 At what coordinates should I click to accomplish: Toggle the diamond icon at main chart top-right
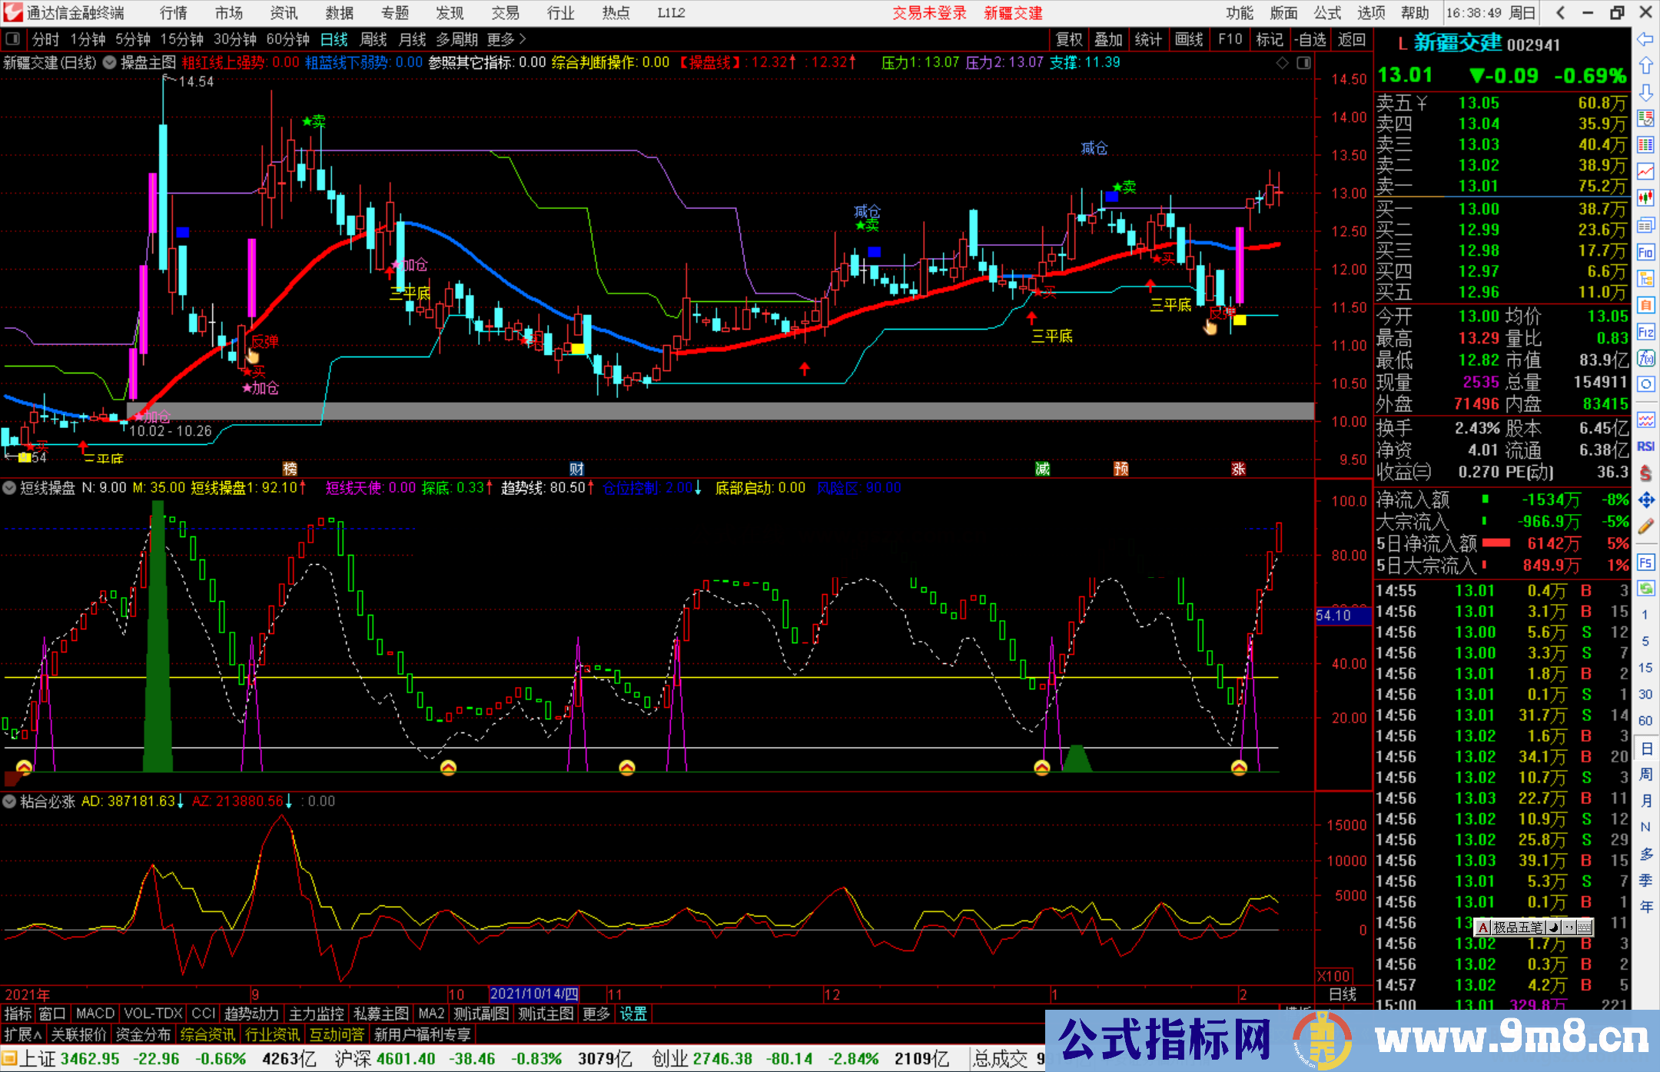click(x=1282, y=63)
